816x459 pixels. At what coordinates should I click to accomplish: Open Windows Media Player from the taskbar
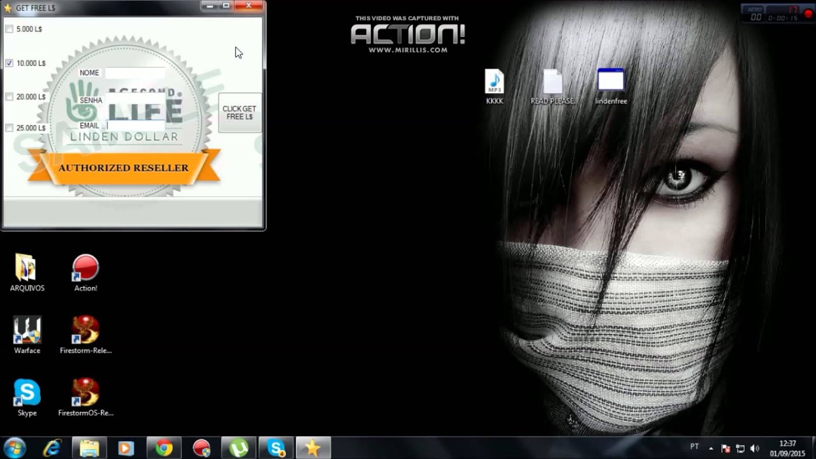point(126,448)
